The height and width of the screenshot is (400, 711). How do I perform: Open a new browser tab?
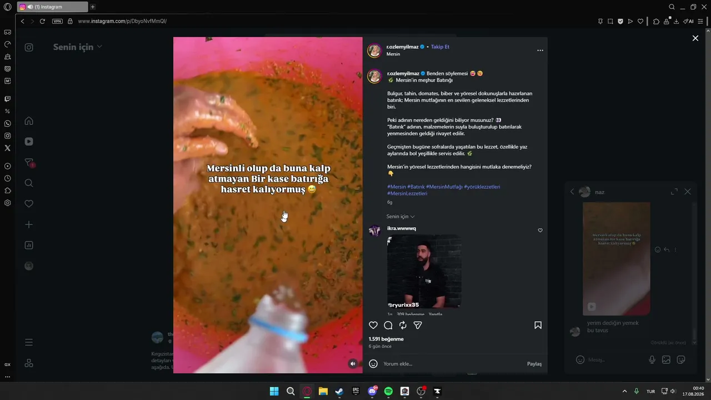pos(93,7)
